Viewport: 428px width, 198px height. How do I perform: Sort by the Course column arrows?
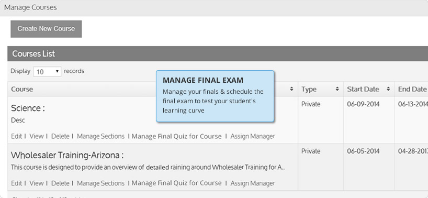point(291,89)
